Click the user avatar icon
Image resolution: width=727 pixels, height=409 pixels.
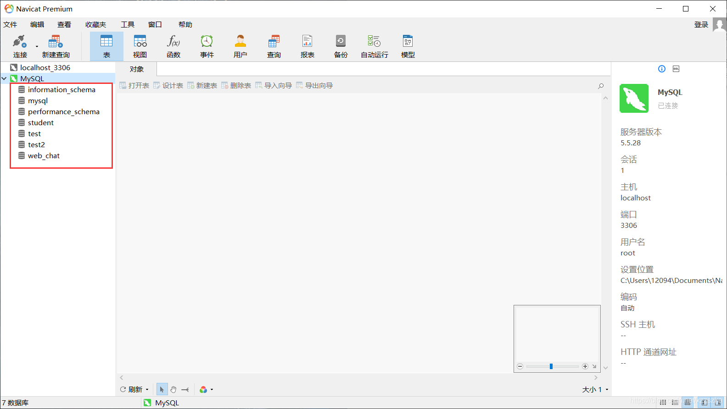(x=720, y=25)
